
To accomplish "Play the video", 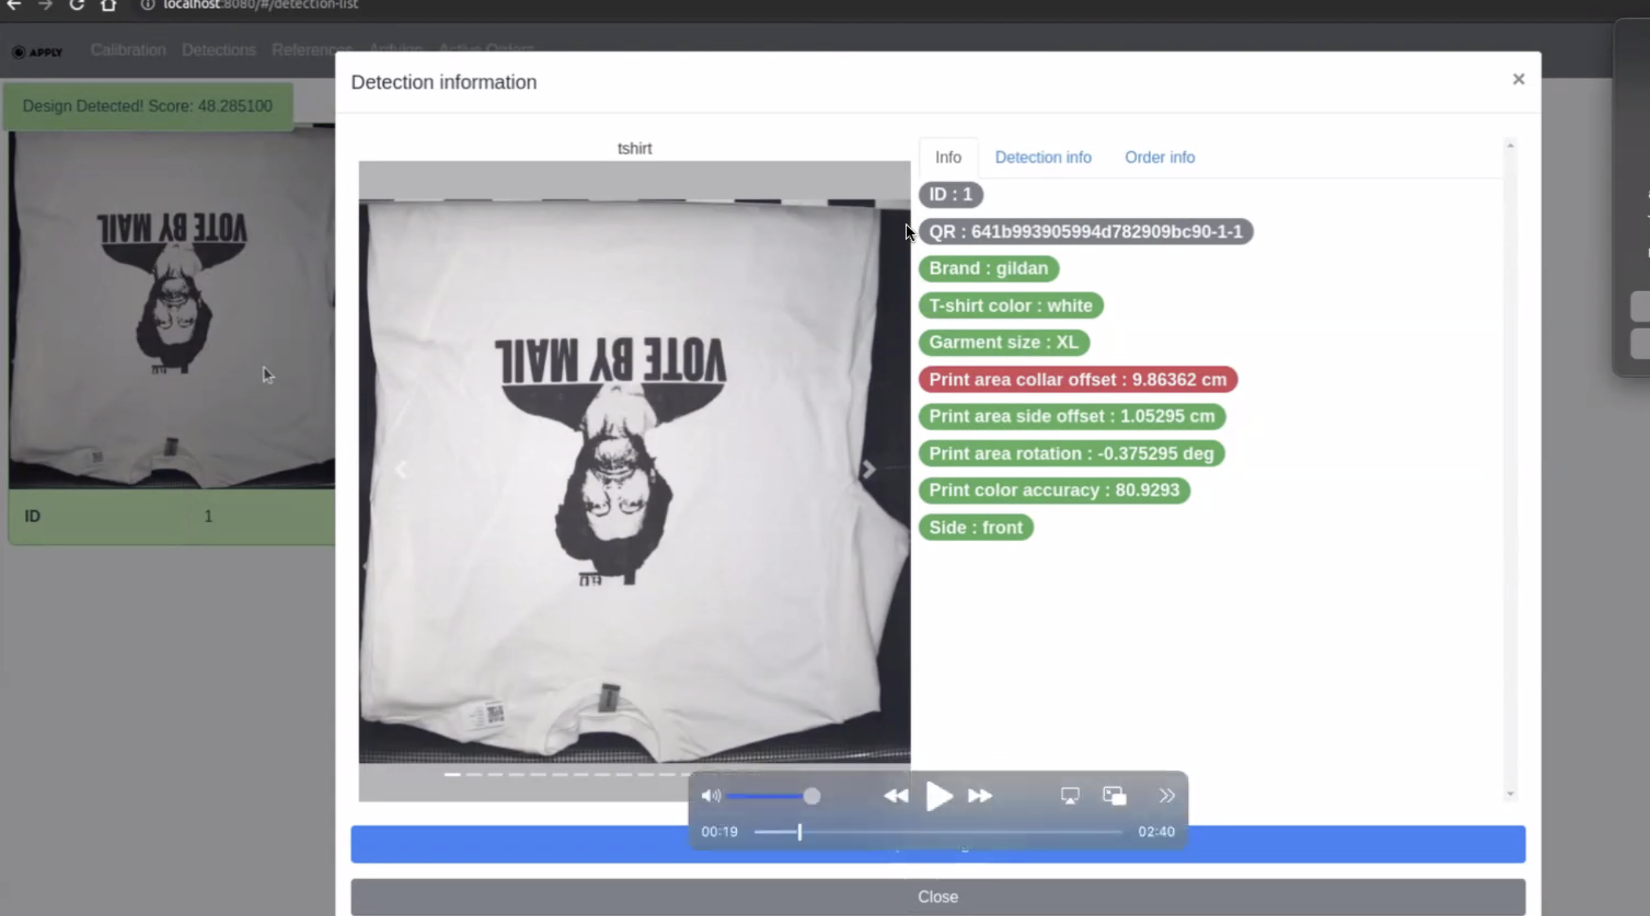I will click(x=938, y=796).
